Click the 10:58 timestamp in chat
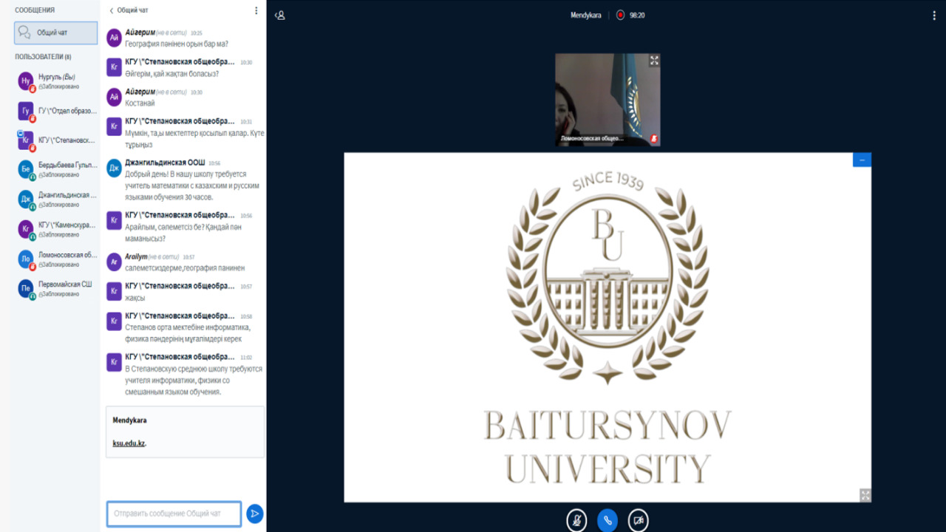The height and width of the screenshot is (532, 946). click(246, 316)
